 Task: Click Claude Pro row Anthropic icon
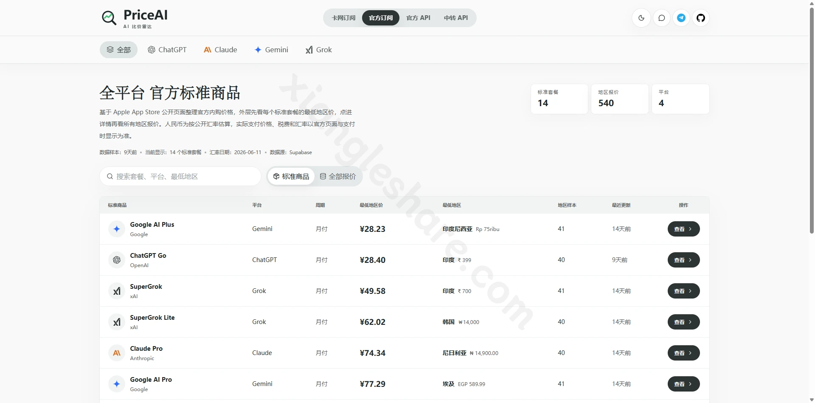(117, 353)
